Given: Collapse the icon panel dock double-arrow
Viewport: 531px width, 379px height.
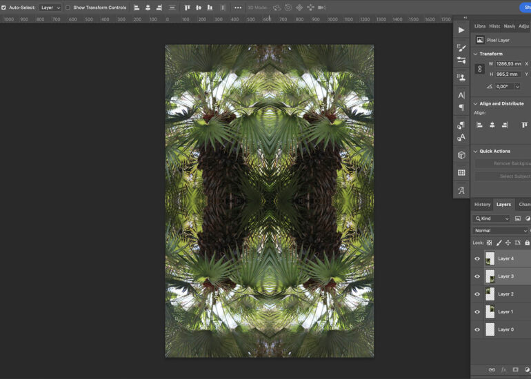Looking at the screenshot, I should [x=465, y=18].
